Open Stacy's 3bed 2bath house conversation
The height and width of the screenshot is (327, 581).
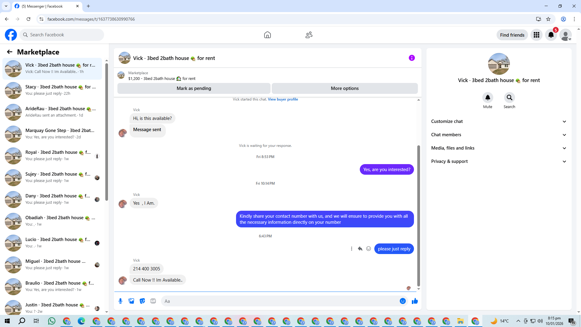pos(53,90)
